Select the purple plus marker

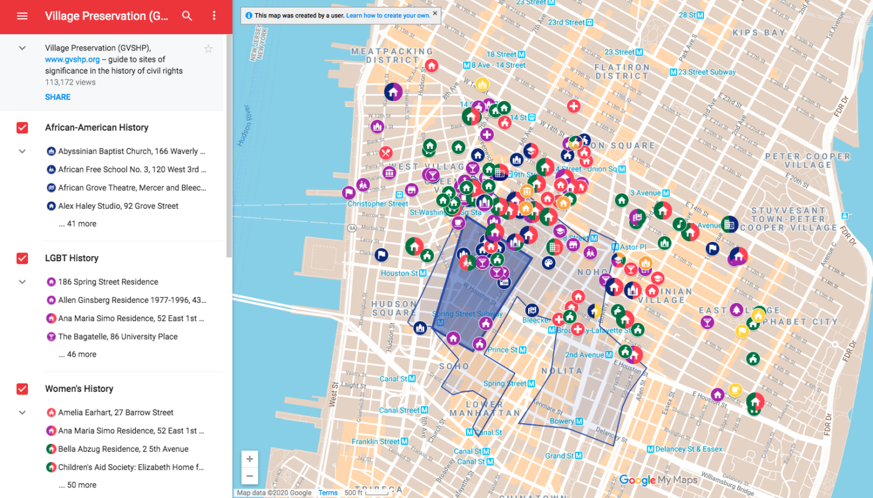487,134
